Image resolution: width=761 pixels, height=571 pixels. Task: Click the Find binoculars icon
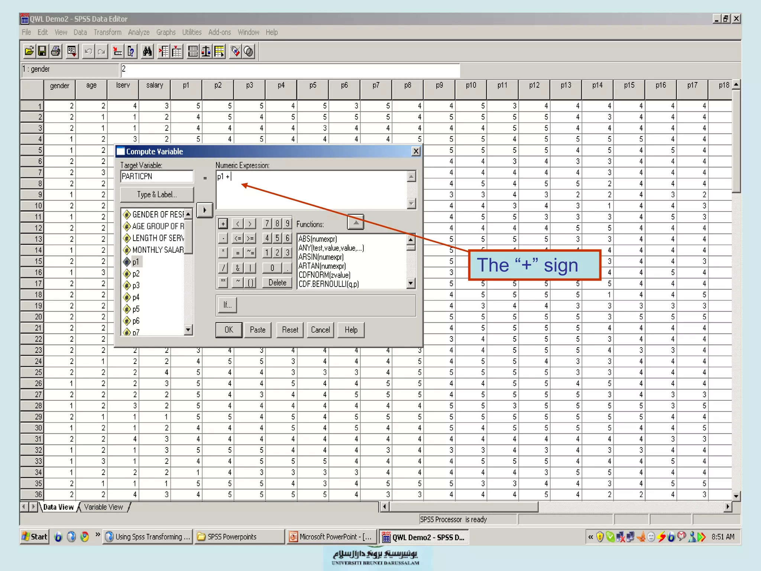pos(148,51)
